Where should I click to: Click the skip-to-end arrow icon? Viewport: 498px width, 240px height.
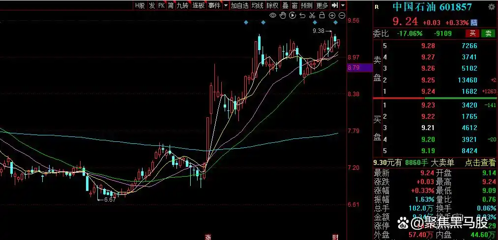[335, 5]
